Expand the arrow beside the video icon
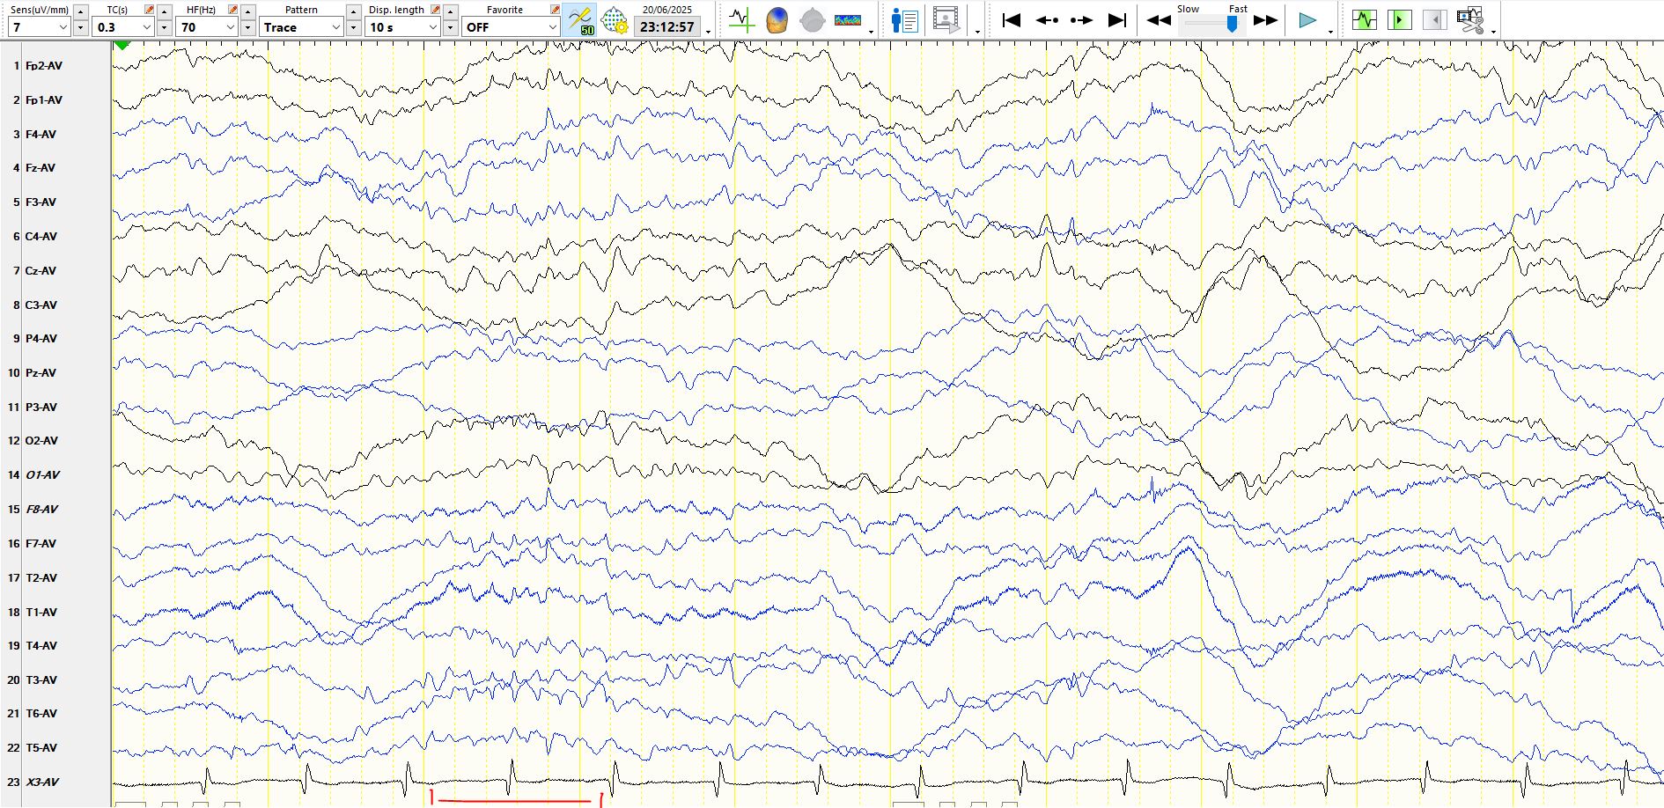 [977, 31]
